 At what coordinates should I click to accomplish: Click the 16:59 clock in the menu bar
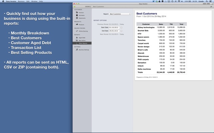[x=194, y=1]
